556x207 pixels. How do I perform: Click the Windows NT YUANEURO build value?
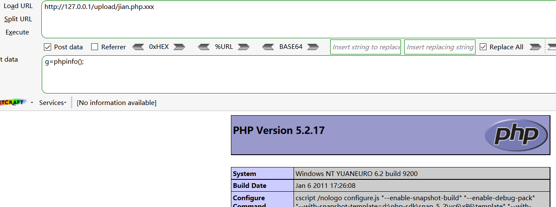click(x=357, y=173)
